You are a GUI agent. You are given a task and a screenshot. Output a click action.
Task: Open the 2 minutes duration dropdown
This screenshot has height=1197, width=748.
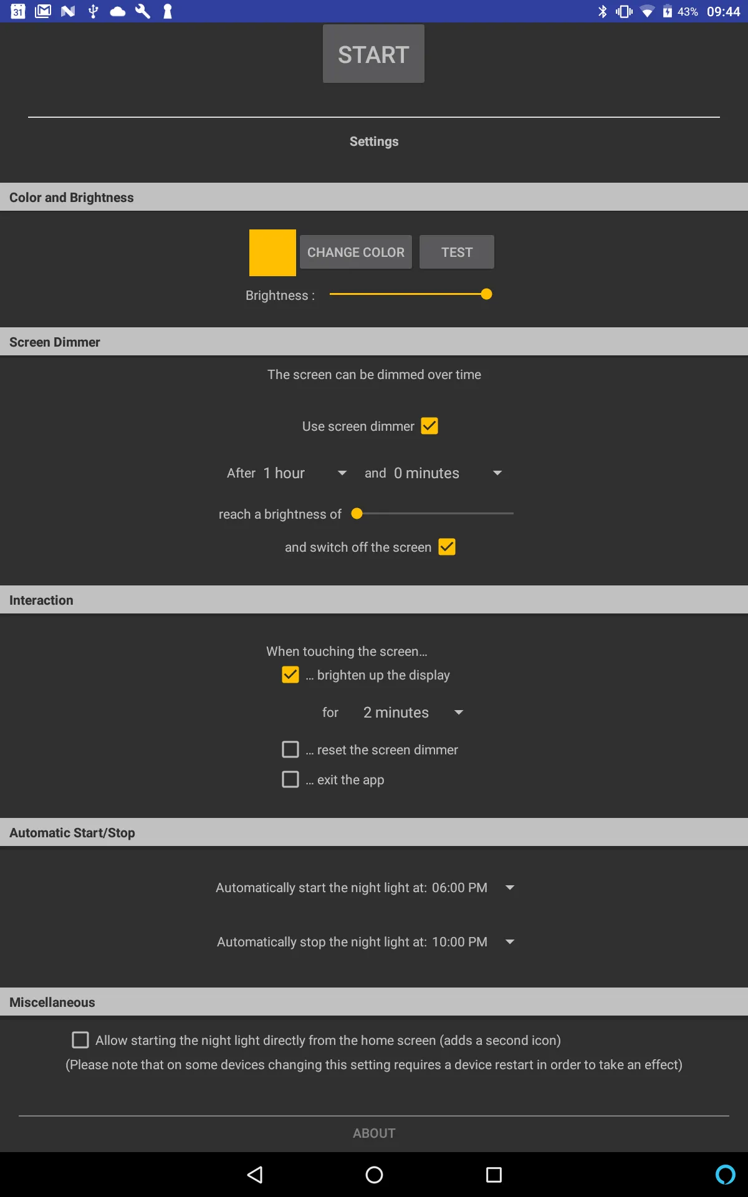pyautogui.click(x=412, y=713)
